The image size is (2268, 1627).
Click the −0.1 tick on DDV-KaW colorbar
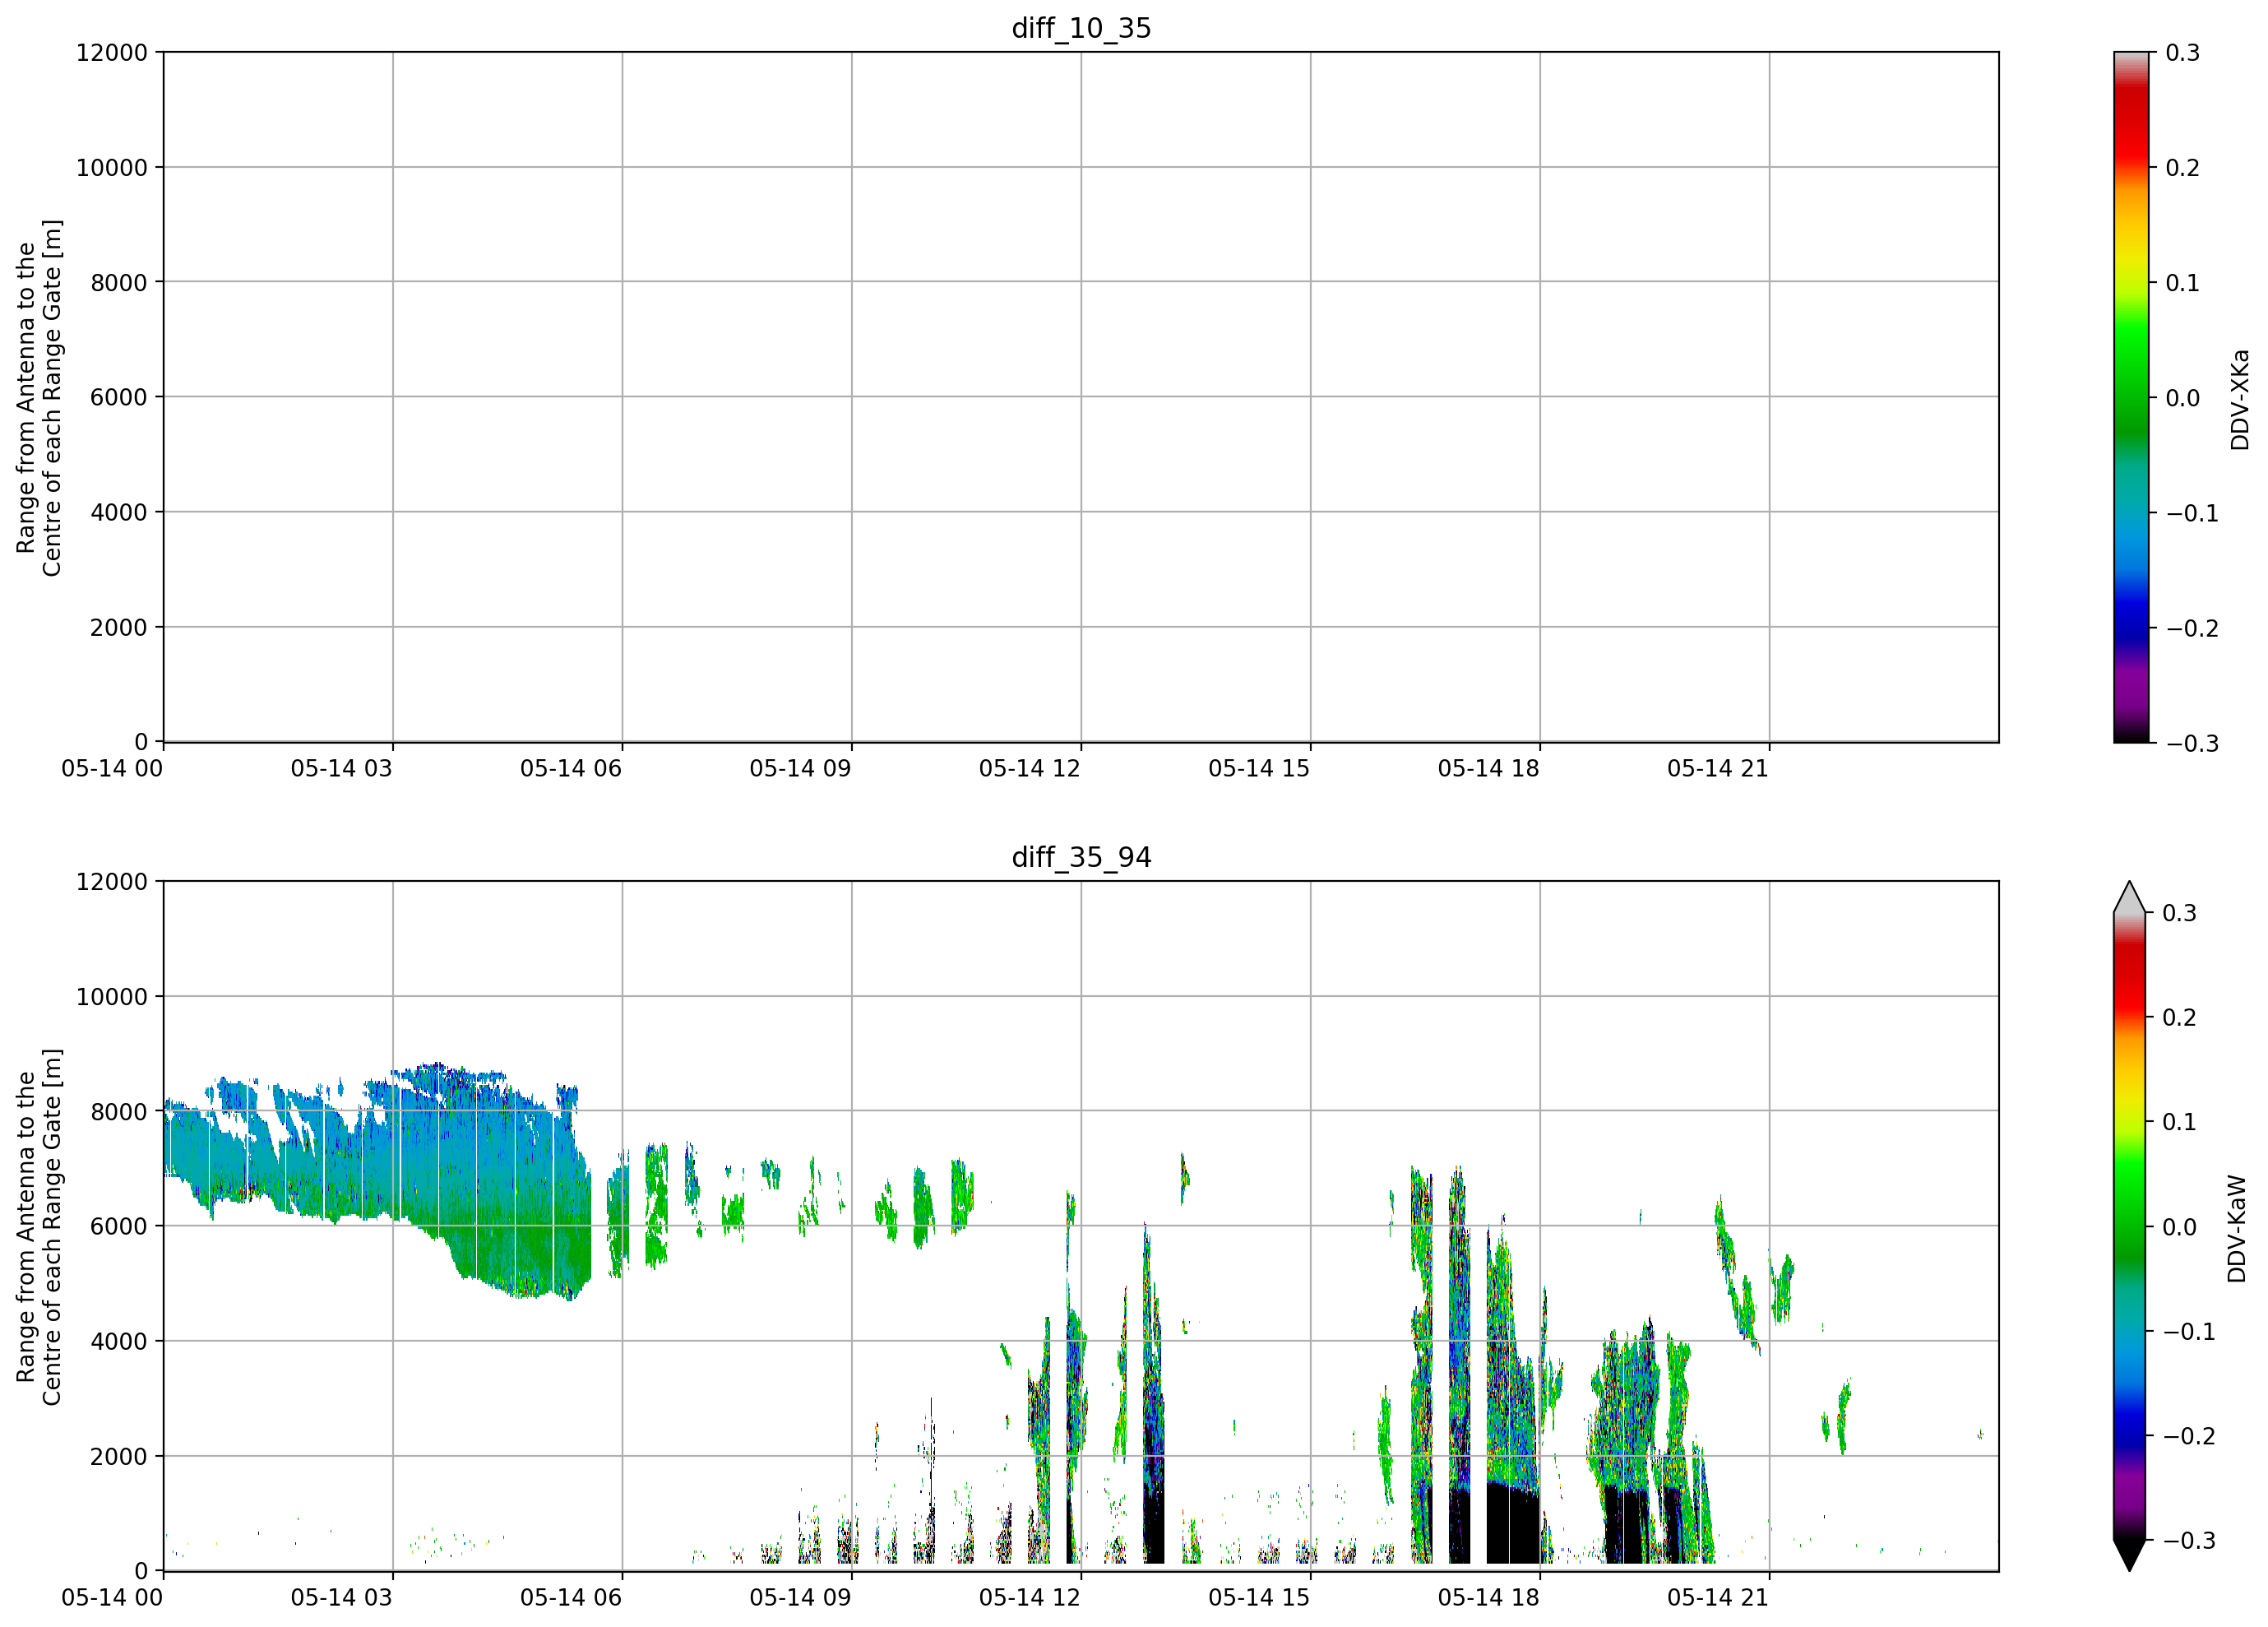tap(2190, 1331)
